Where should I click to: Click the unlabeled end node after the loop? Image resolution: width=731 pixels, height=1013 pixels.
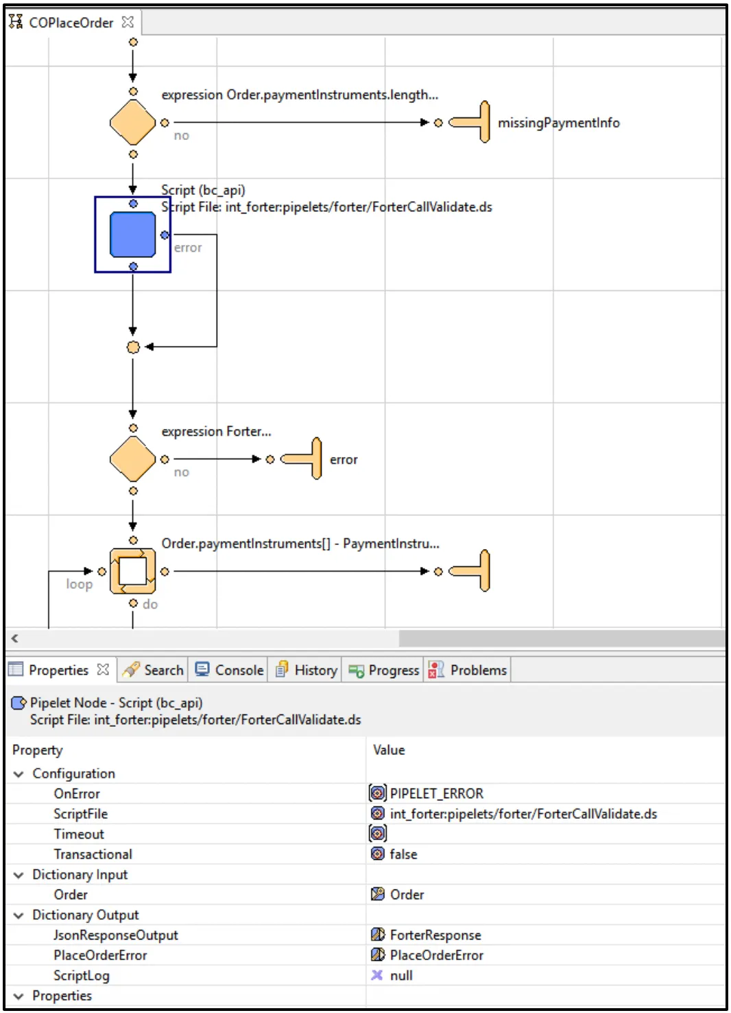(470, 570)
